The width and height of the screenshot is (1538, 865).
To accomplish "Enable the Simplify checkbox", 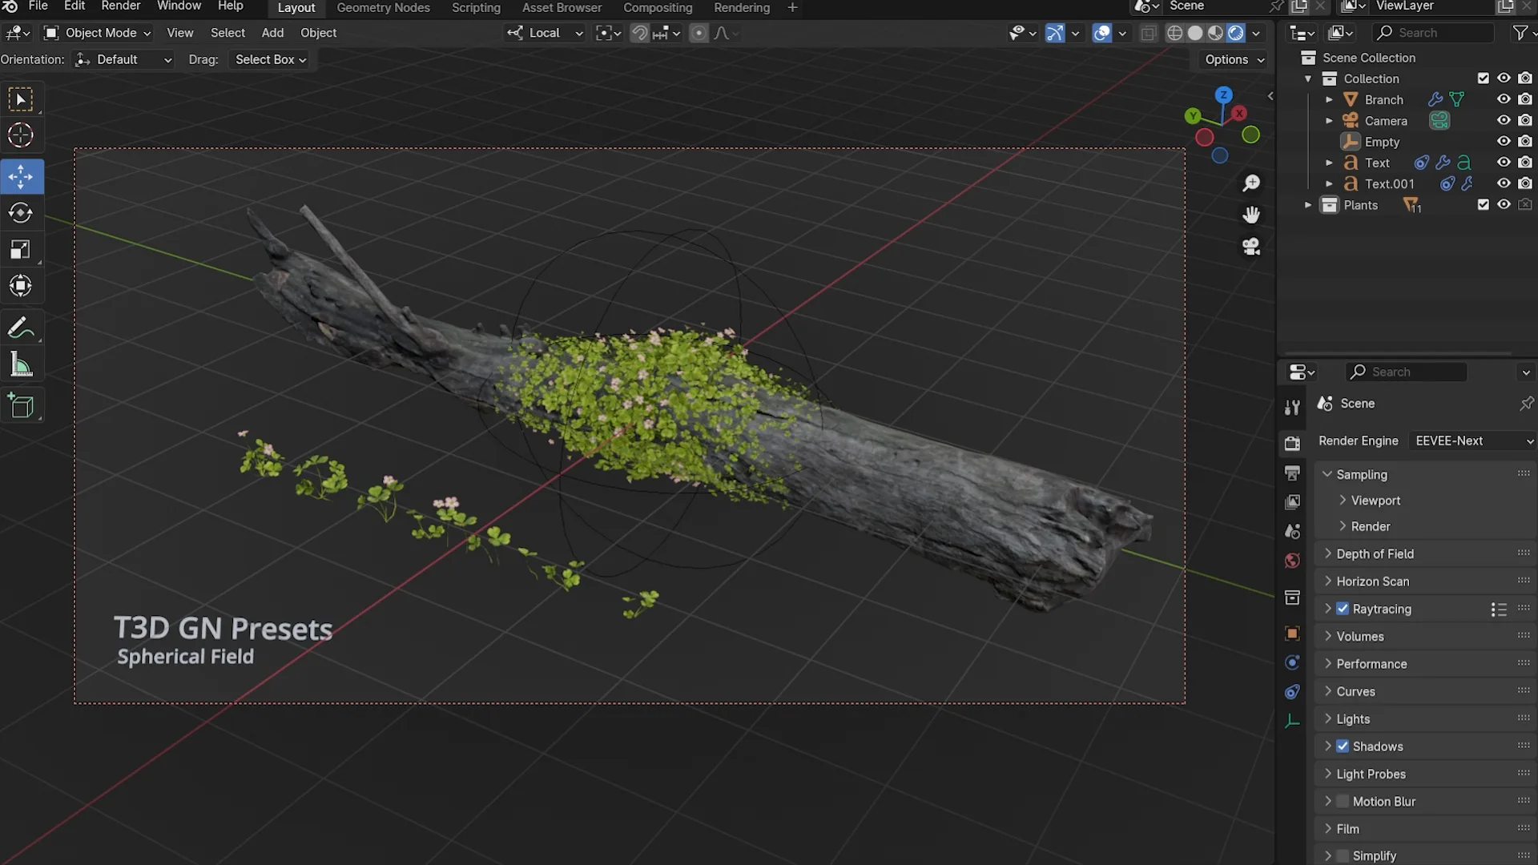I will coord(1343,855).
